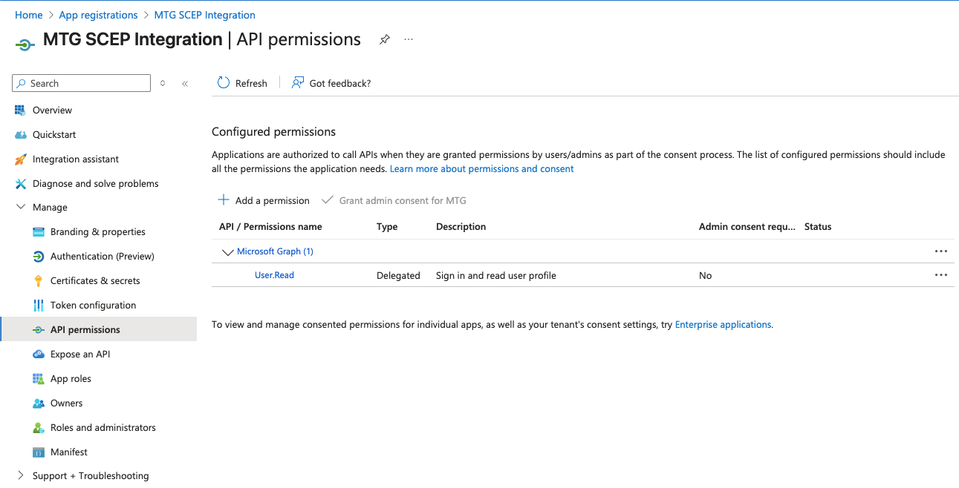This screenshot has height=488, width=959.
Task: Select Token configuration in the sidebar
Action: tap(93, 305)
